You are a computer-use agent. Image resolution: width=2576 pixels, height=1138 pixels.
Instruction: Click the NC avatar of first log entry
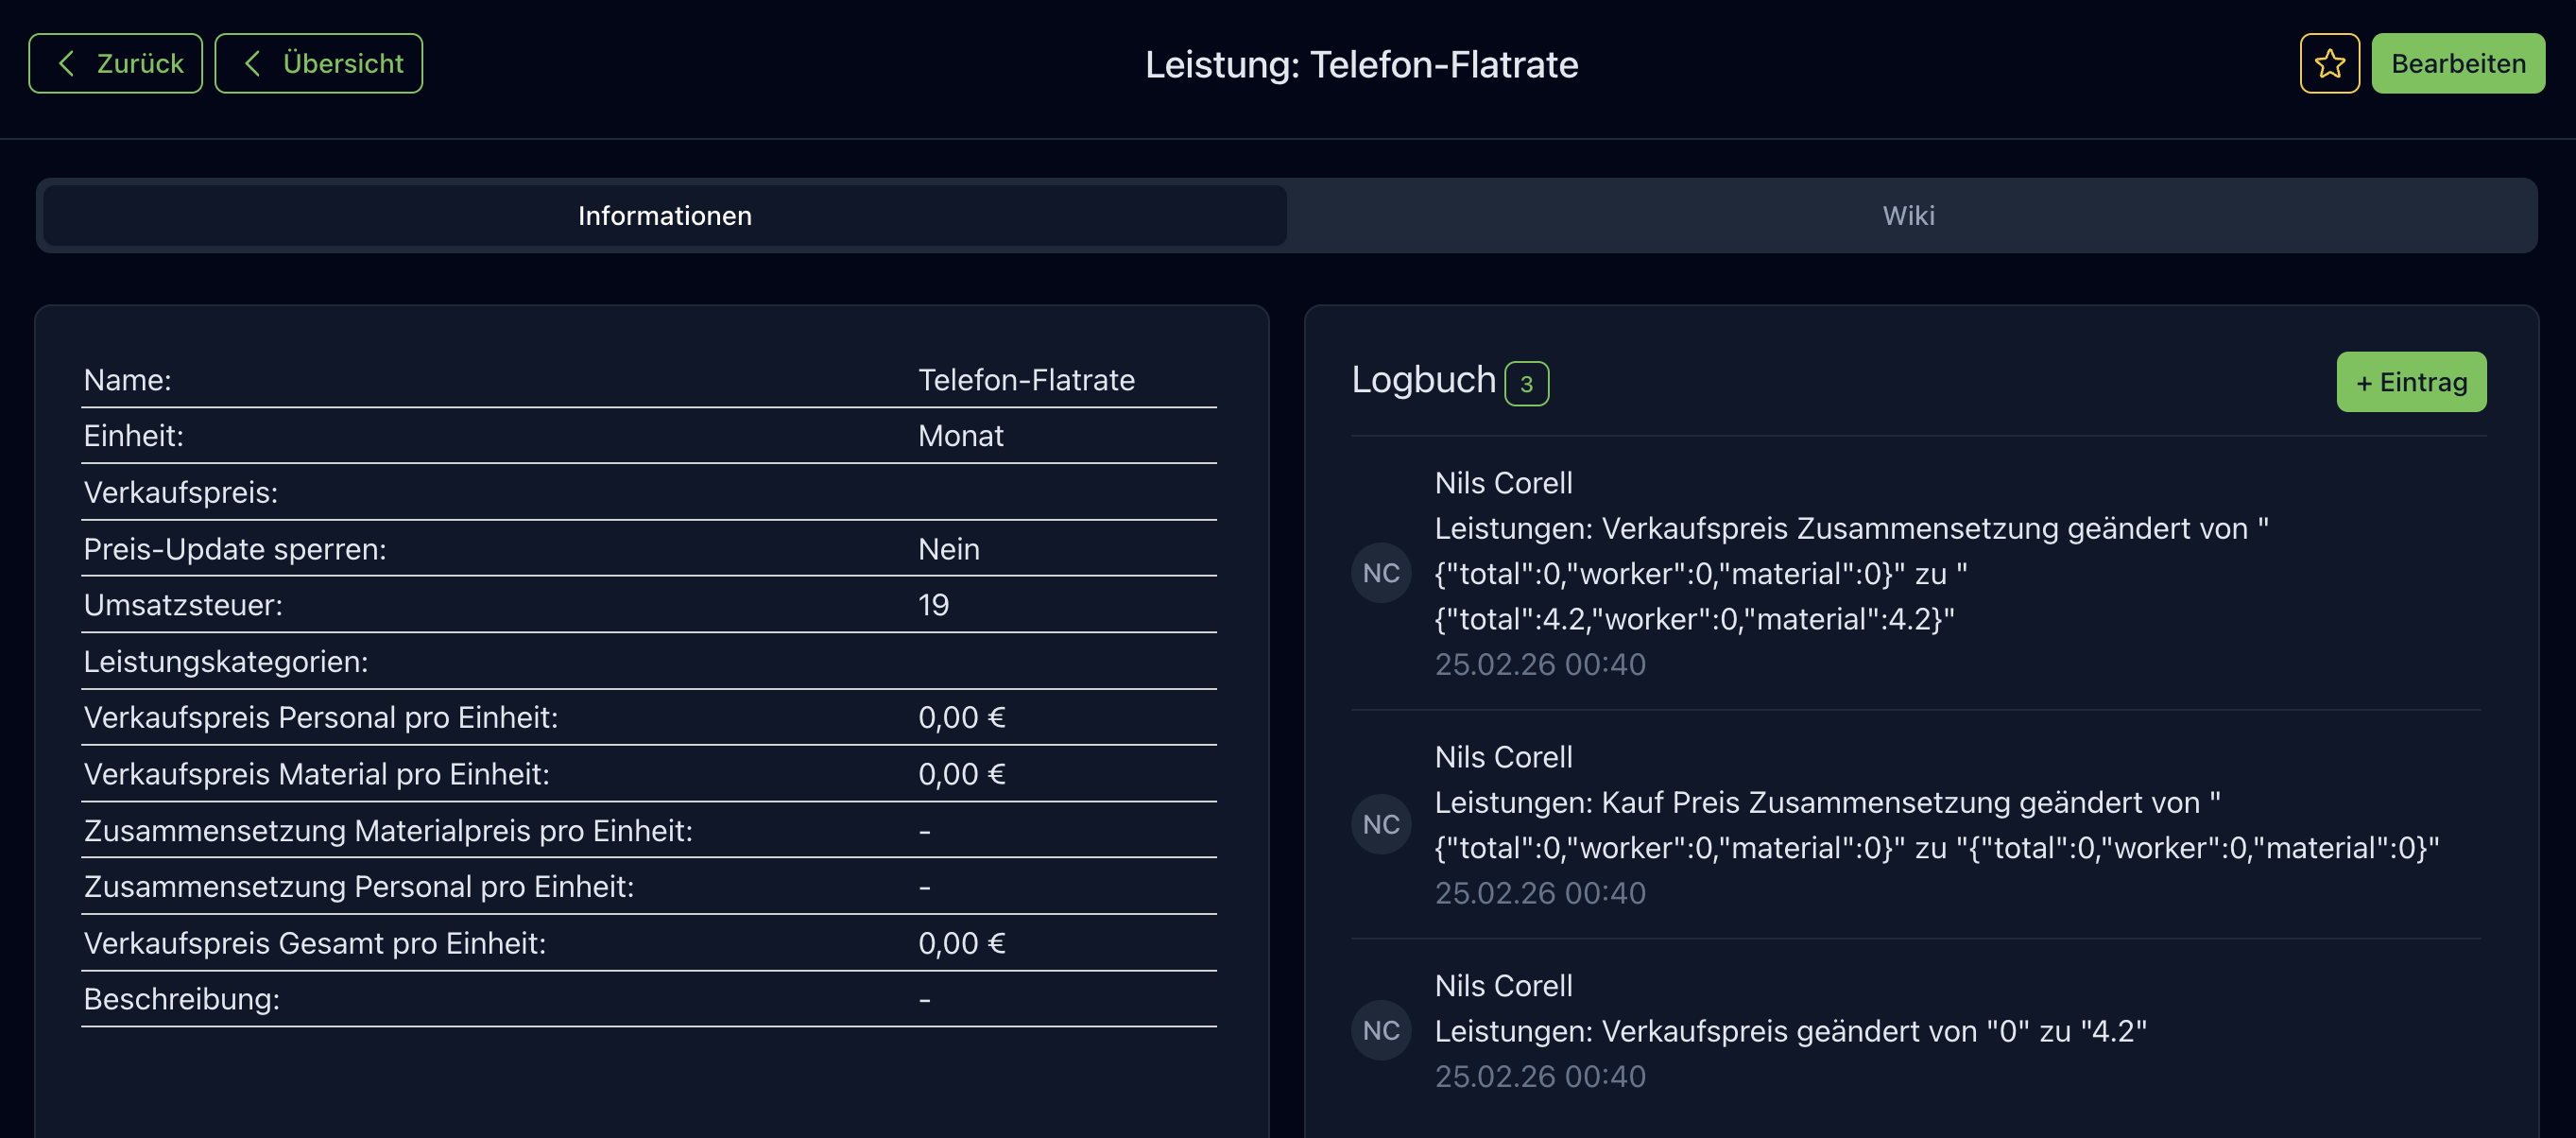click(1381, 573)
